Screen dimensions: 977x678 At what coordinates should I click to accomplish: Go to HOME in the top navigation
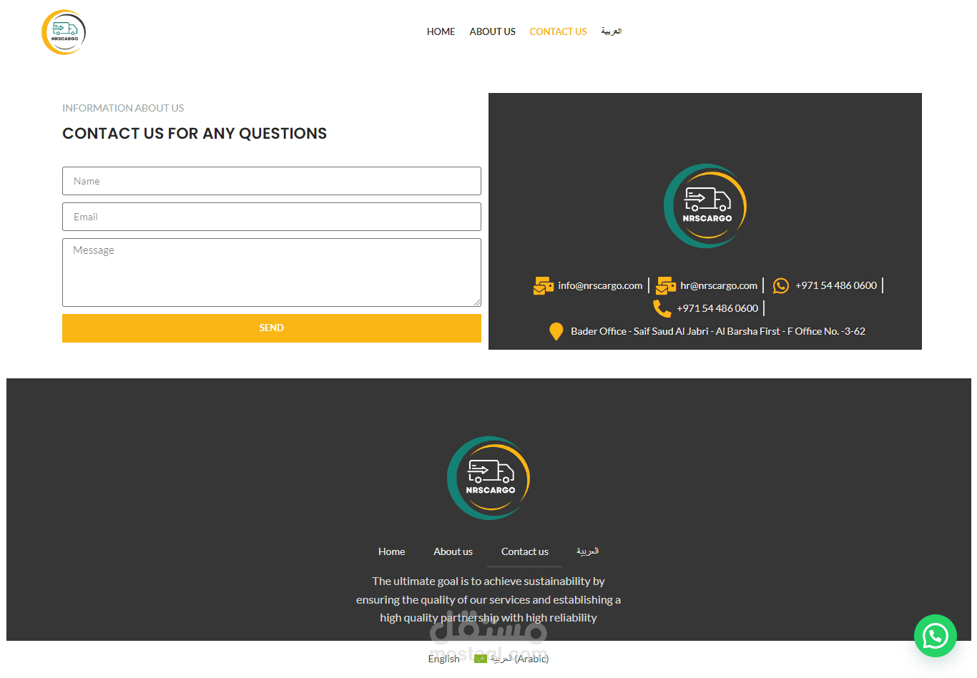click(441, 31)
